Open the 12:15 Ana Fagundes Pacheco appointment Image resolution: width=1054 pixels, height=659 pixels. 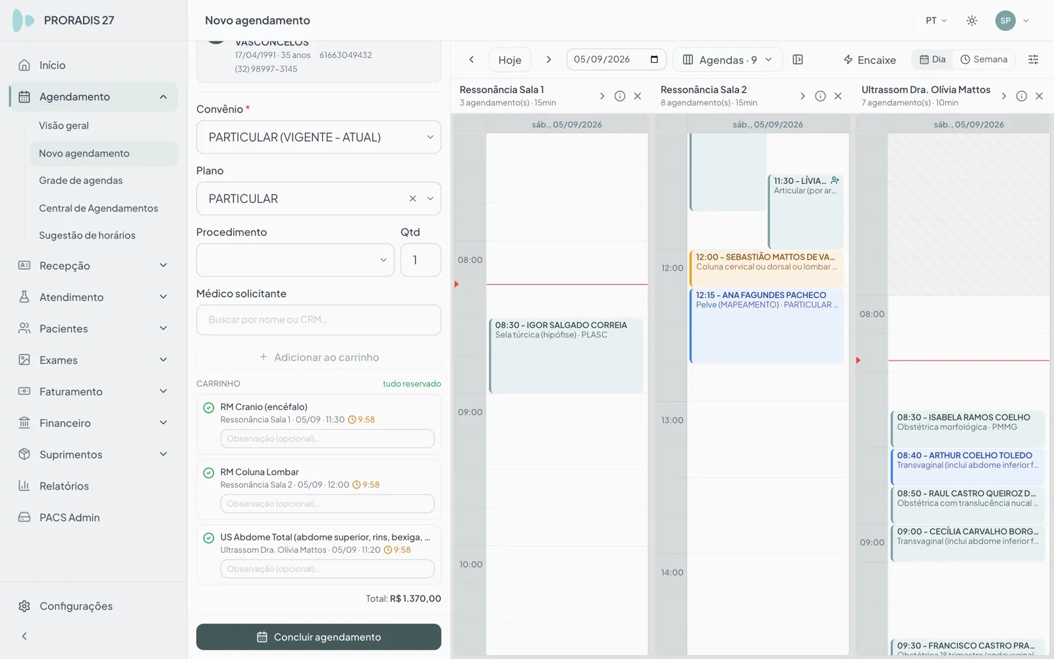click(766, 326)
